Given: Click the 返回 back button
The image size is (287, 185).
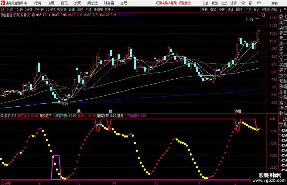Looking at the screenshot, I should [x=274, y=9].
